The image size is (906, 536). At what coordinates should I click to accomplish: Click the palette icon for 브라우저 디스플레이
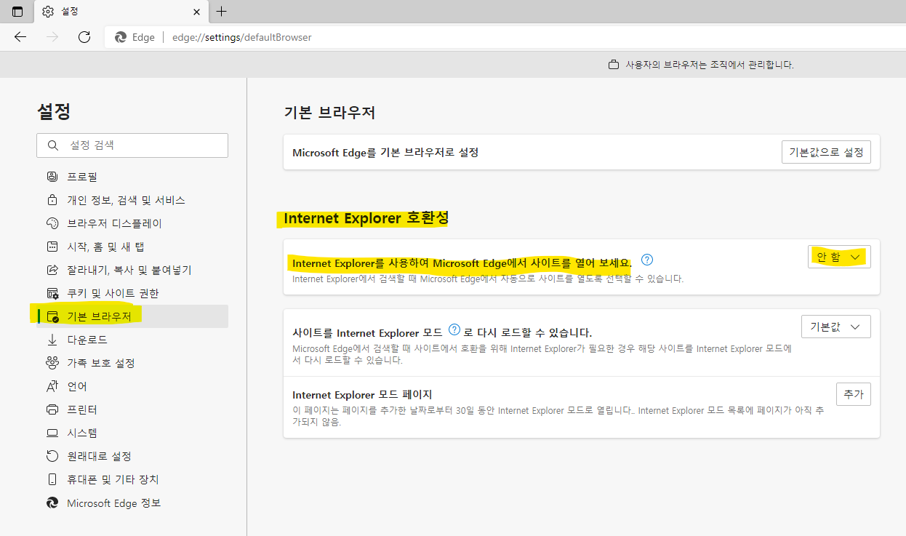pyautogui.click(x=52, y=223)
